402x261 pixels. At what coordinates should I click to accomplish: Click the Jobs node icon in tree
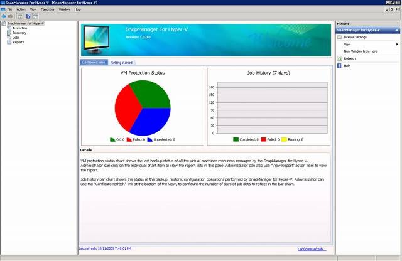[x=9, y=38]
